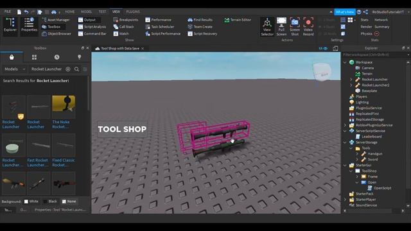Select Baseplate in Explorer
This screenshot has height=231, width=411.
[367, 91]
